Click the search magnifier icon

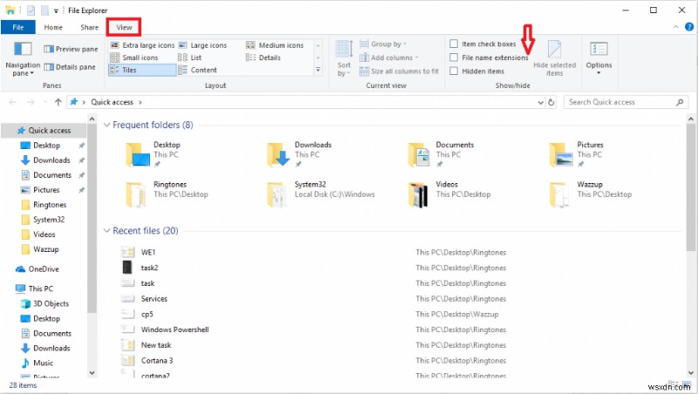click(680, 102)
